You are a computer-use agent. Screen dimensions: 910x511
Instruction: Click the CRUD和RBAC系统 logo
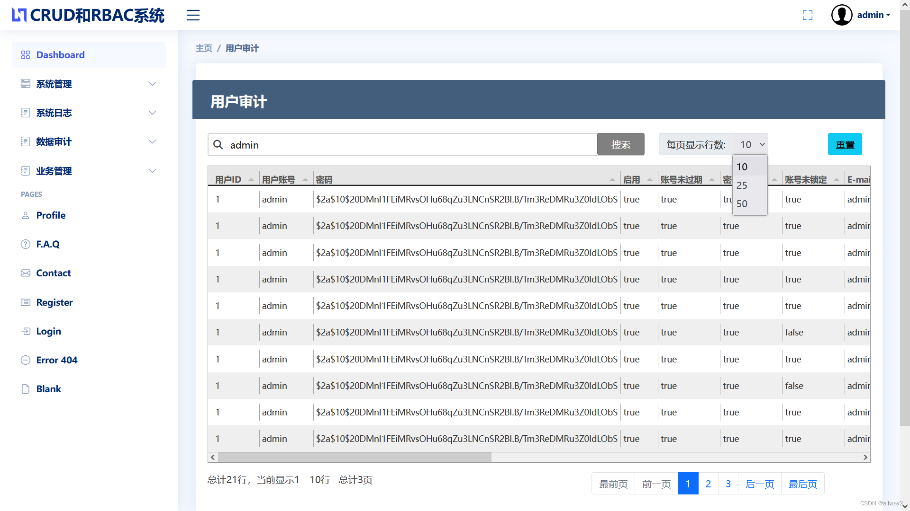[x=88, y=15]
